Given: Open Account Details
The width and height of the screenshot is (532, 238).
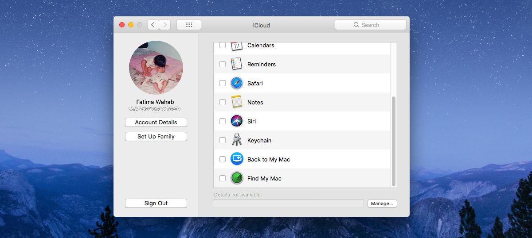Looking at the screenshot, I should pos(156,123).
